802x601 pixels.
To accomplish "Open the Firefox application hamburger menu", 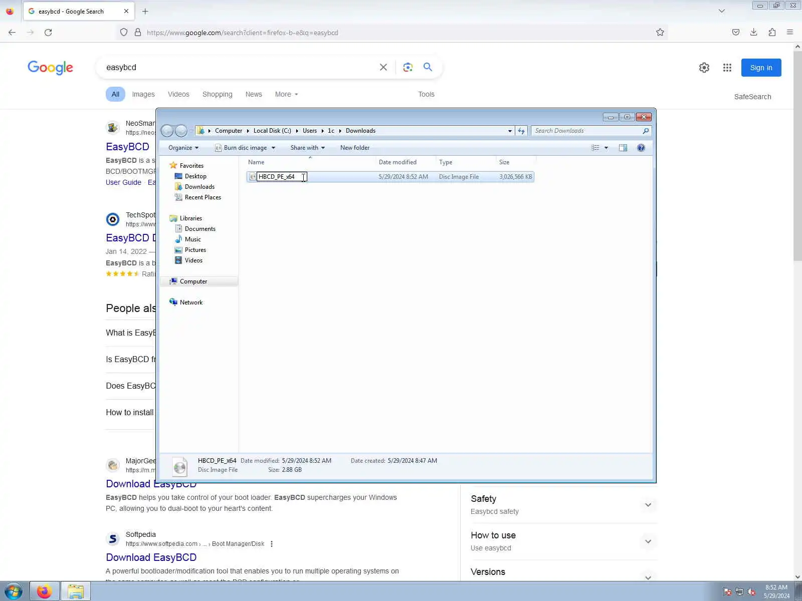I will (790, 33).
